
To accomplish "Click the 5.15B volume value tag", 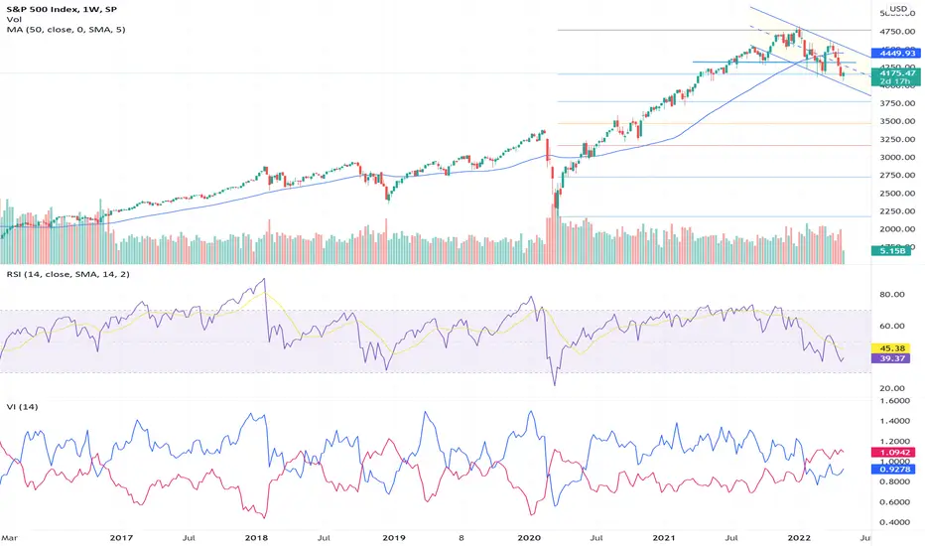I will click(891, 251).
